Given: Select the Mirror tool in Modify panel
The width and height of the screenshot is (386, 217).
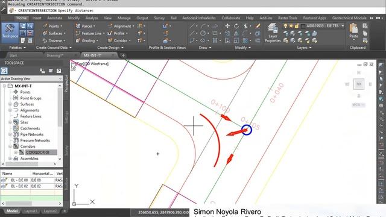Looking at the screenshot, I should click(x=236, y=33).
